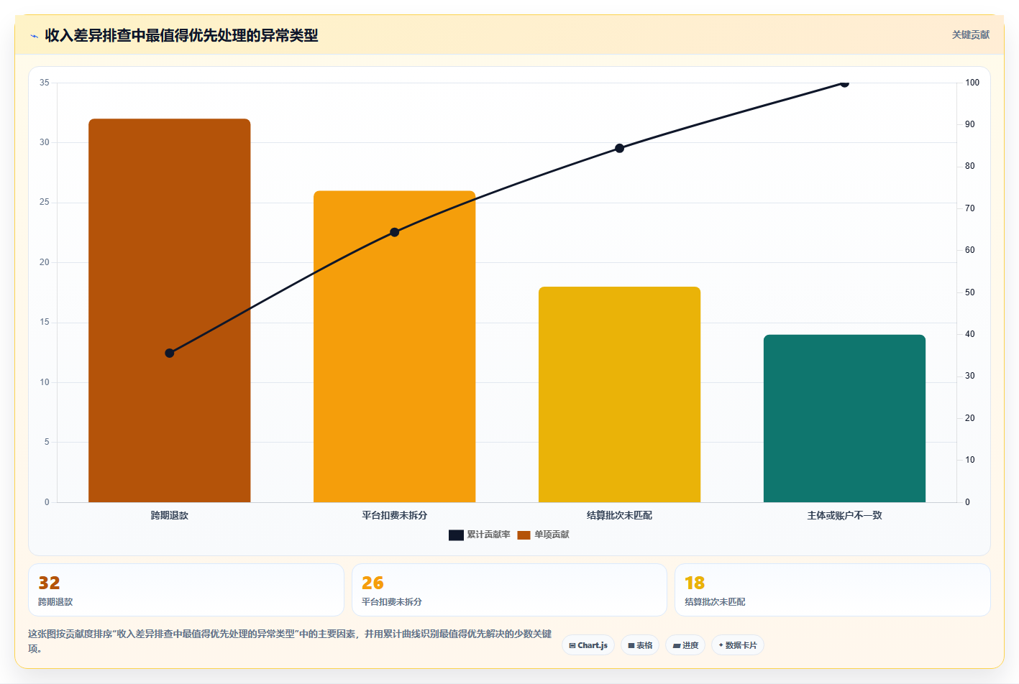Click the 数据卡片 tag chip
Image resolution: width=1019 pixels, height=684 pixels.
(738, 645)
